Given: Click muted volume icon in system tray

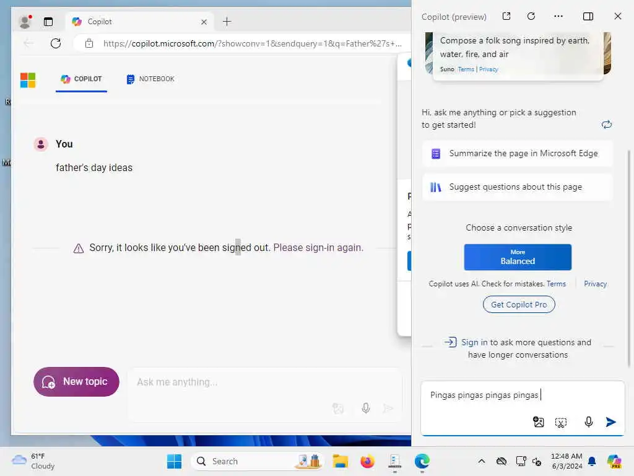Looking at the screenshot, I should (x=537, y=461).
